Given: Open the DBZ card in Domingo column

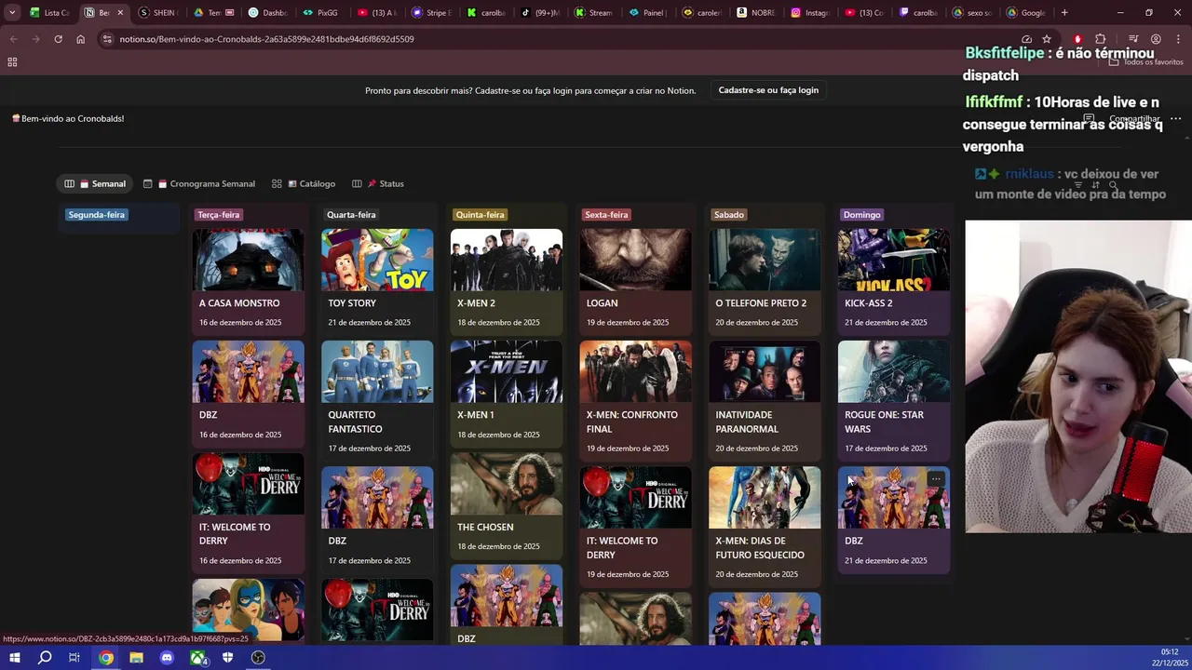Looking at the screenshot, I should click(x=894, y=520).
